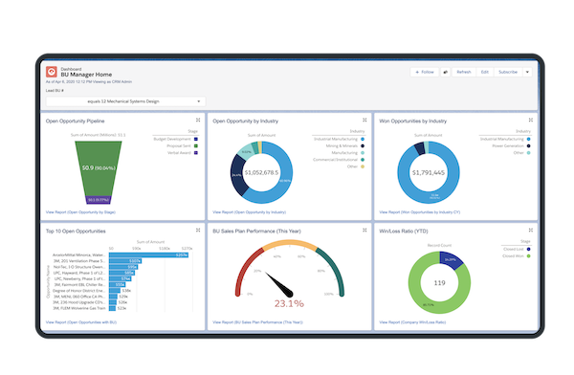Click the LPC, Newberry, Phase 1 label
The height and width of the screenshot is (375, 574).
coord(79,278)
